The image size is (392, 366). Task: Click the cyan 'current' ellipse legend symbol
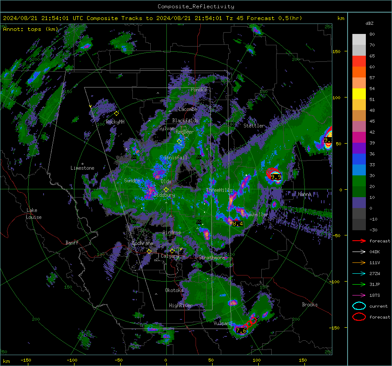[359, 306]
